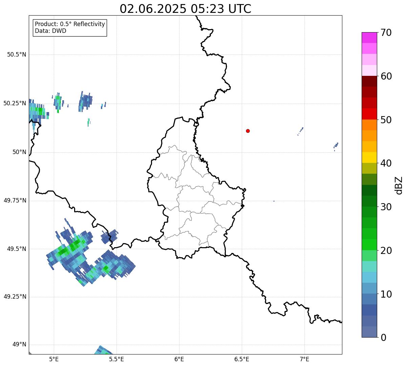Click the 50.25°N latitude label

click(x=15, y=103)
